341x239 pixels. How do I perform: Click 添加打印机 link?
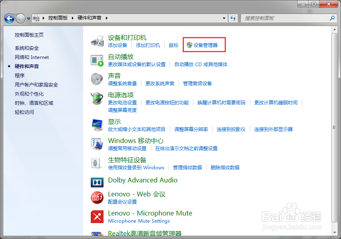tap(148, 45)
